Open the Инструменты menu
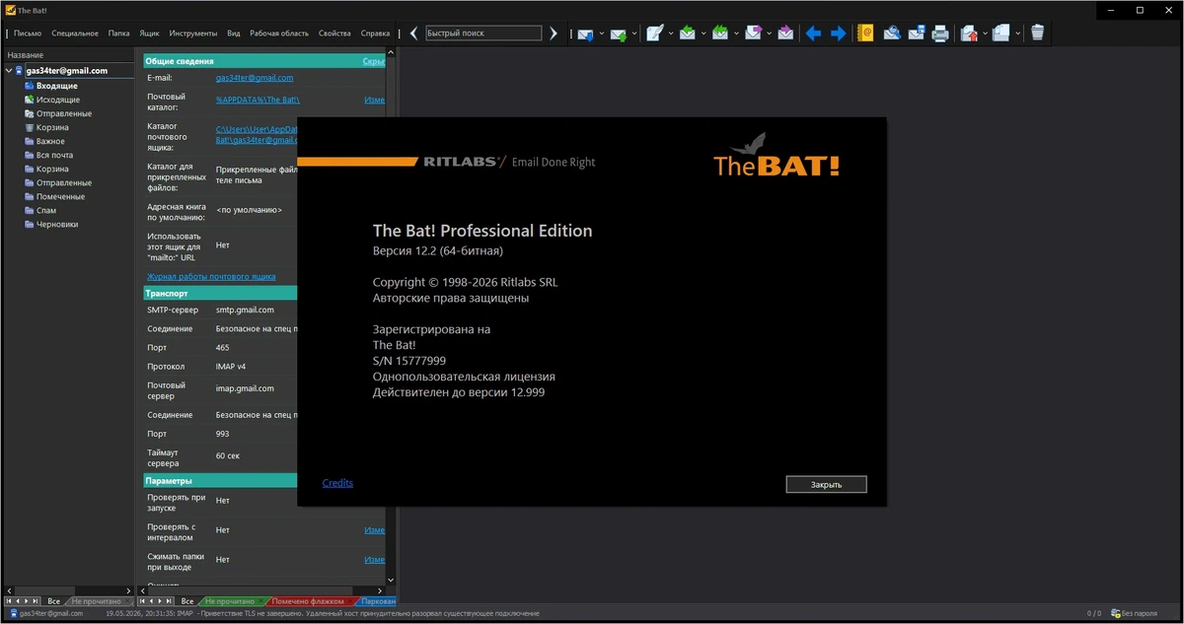 pyautogui.click(x=193, y=33)
